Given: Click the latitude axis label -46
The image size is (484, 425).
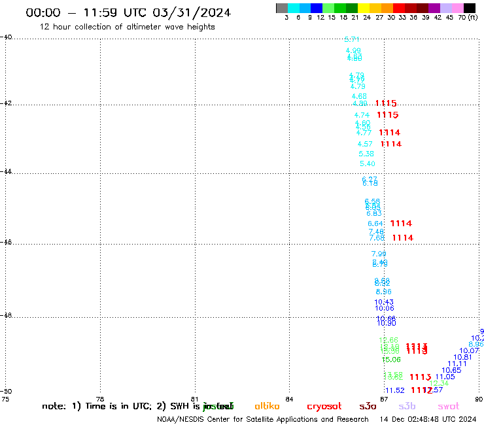Looking at the screenshot, I should tap(6, 243).
